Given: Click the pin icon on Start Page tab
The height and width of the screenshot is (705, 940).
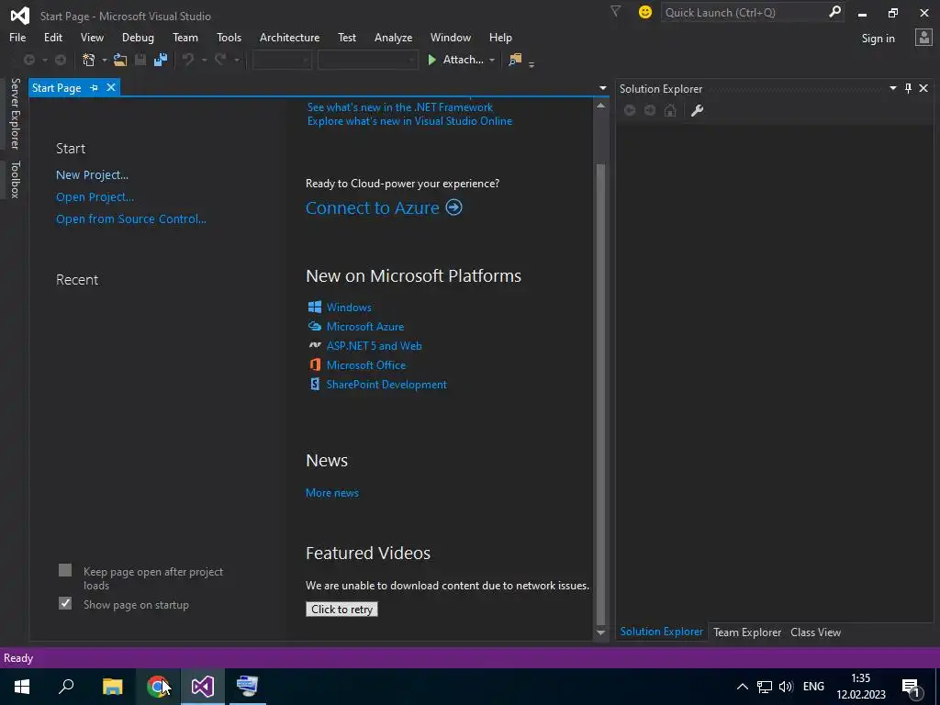Looking at the screenshot, I should [x=95, y=88].
